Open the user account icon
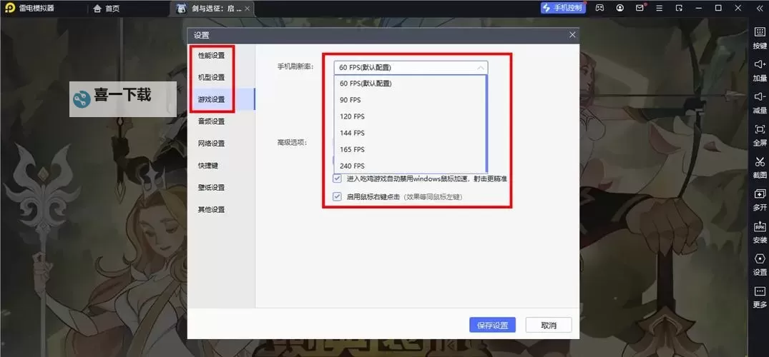Viewport: 769px width, 357px height. coord(620,8)
